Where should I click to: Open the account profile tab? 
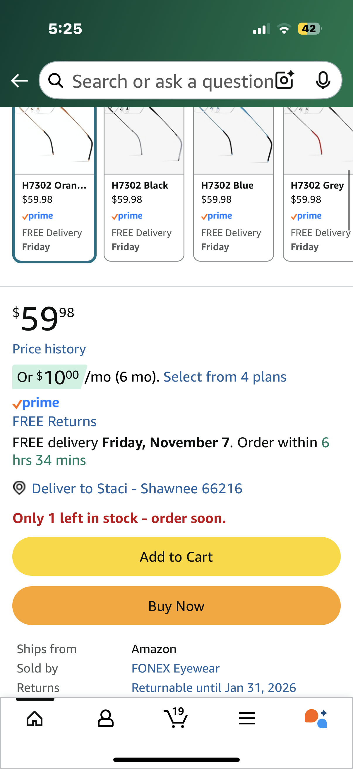(105, 718)
